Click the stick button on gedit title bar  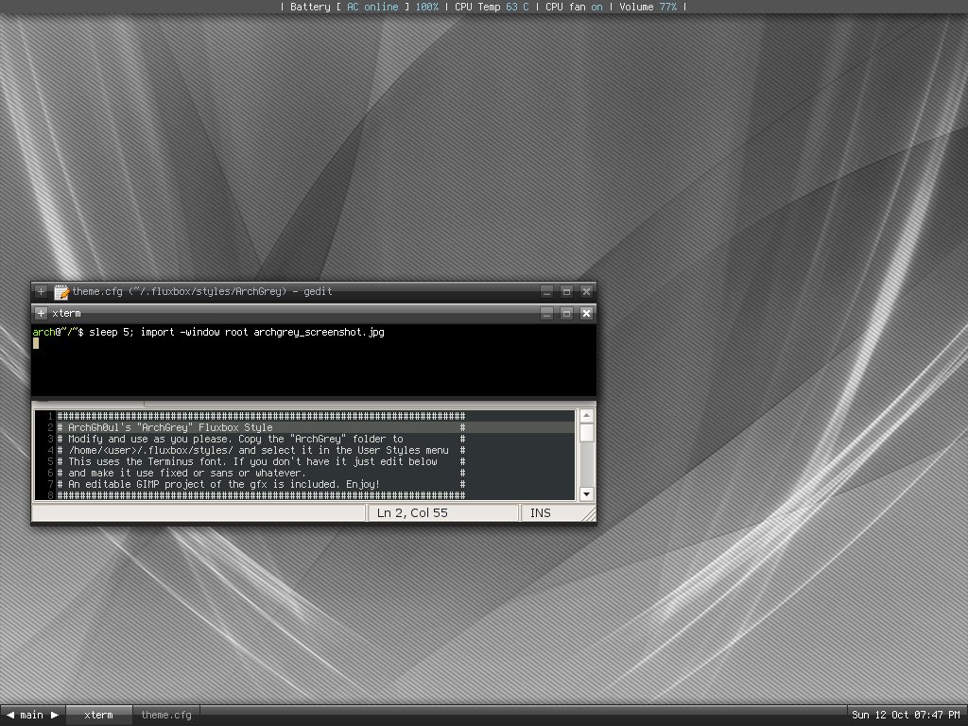[x=41, y=291]
